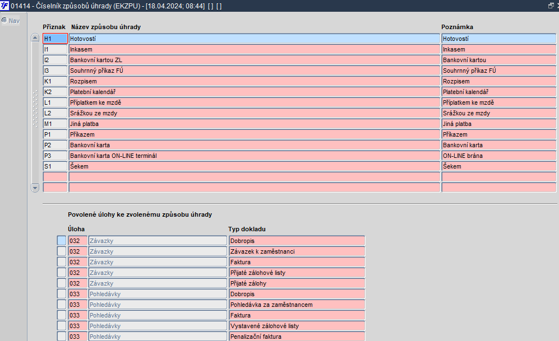559x341 pixels.
Task: Click the S1 Příznak field
Action: pyautogui.click(x=56, y=166)
